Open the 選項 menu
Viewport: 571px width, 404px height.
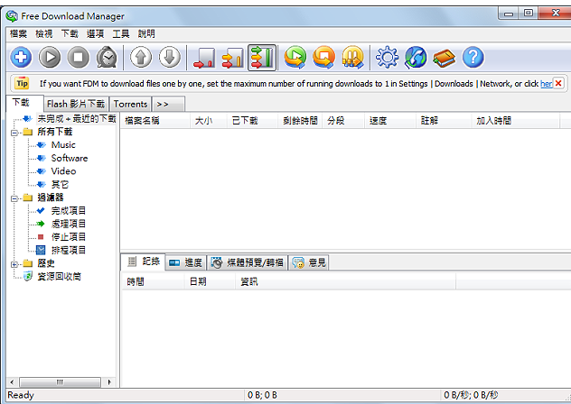(x=95, y=34)
